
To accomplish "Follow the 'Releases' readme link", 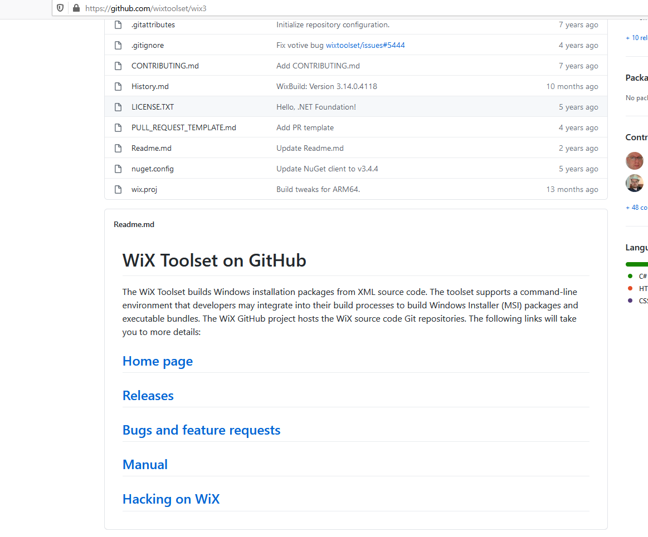I will [x=148, y=396].
